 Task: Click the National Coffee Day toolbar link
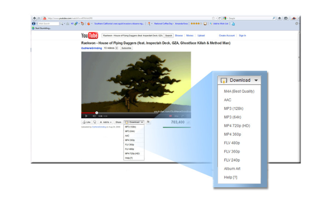pyautogui.click(x=164, y=24)
